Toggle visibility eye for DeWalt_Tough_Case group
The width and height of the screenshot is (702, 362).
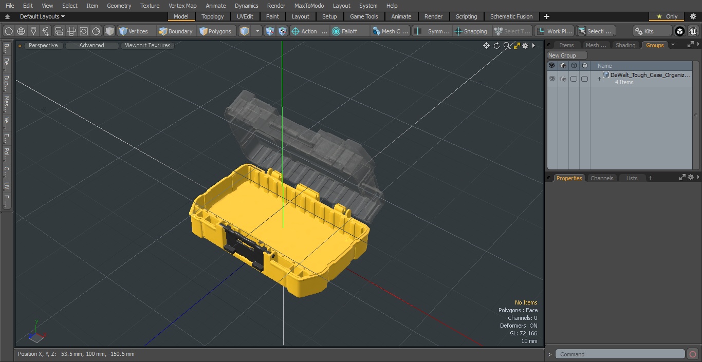point(552,79)
